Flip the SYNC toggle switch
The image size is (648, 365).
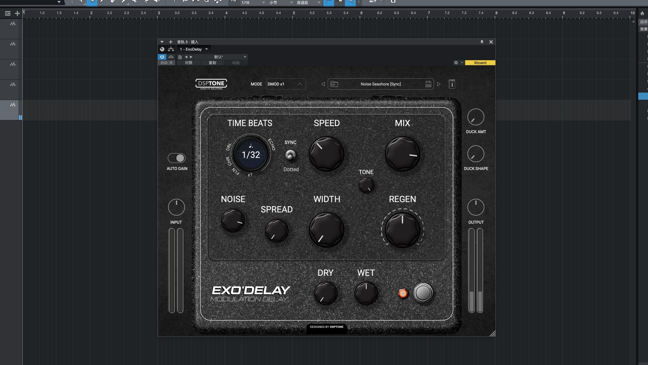(290, 155)
